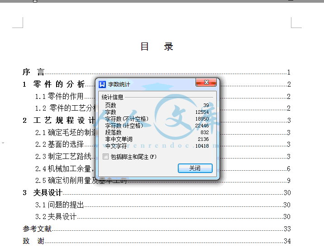
Task: Enable the 包括脚注和尾注 checkbox
Action: (x=105, y=157)
